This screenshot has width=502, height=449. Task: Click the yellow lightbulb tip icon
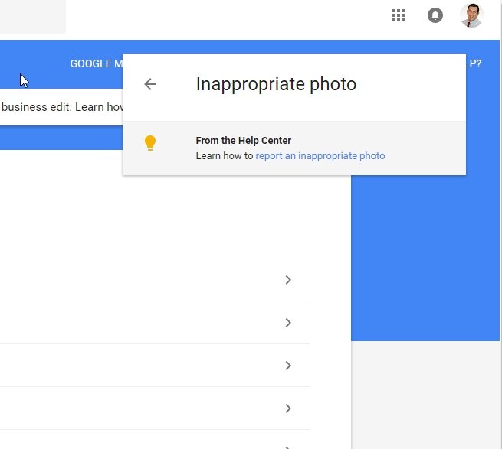tap(150, 143)
